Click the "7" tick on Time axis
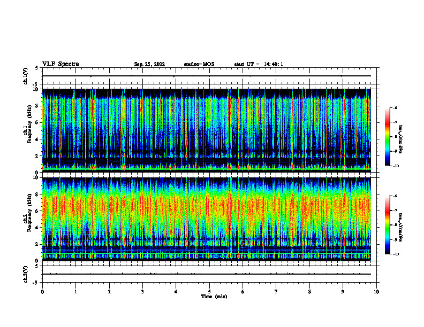Image resolution: width=424 pixels, height=327 pixels. click(x=276, y=292)
